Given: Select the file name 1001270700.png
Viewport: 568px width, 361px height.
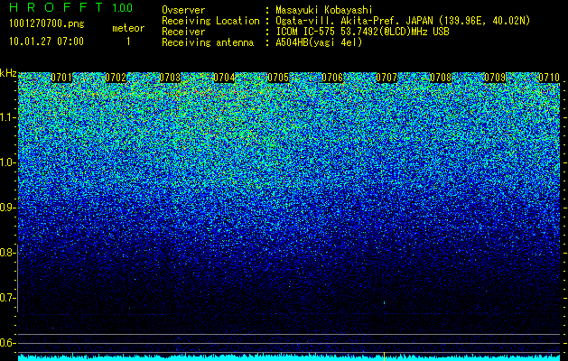Looking at the screenshot, I should point(46,24).
